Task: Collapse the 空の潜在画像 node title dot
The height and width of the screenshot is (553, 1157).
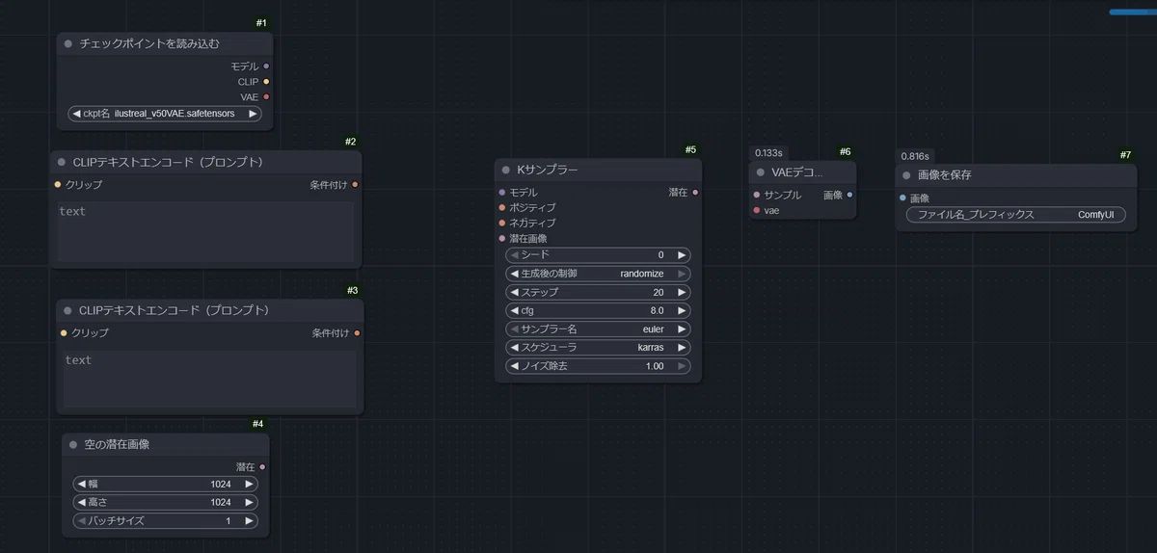Action: (x=73, y=445)
